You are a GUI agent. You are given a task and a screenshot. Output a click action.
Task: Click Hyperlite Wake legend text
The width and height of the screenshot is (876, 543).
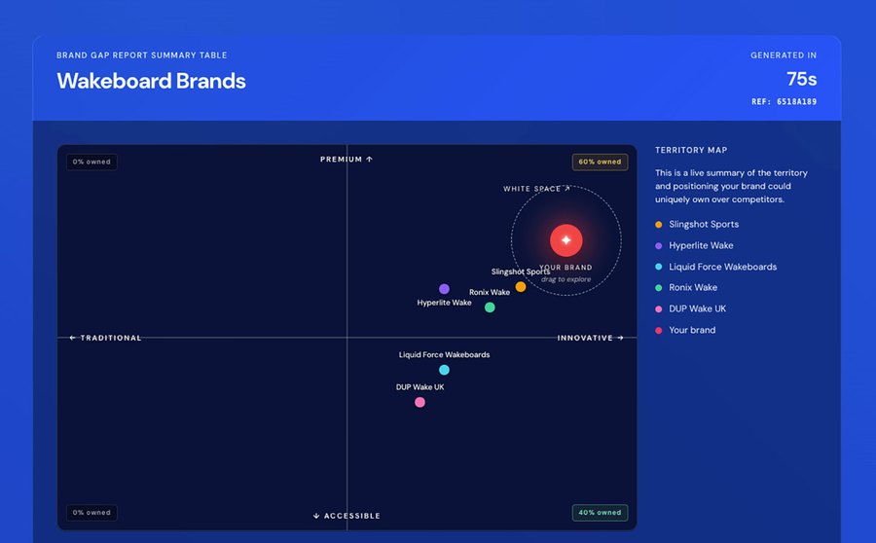701,245
